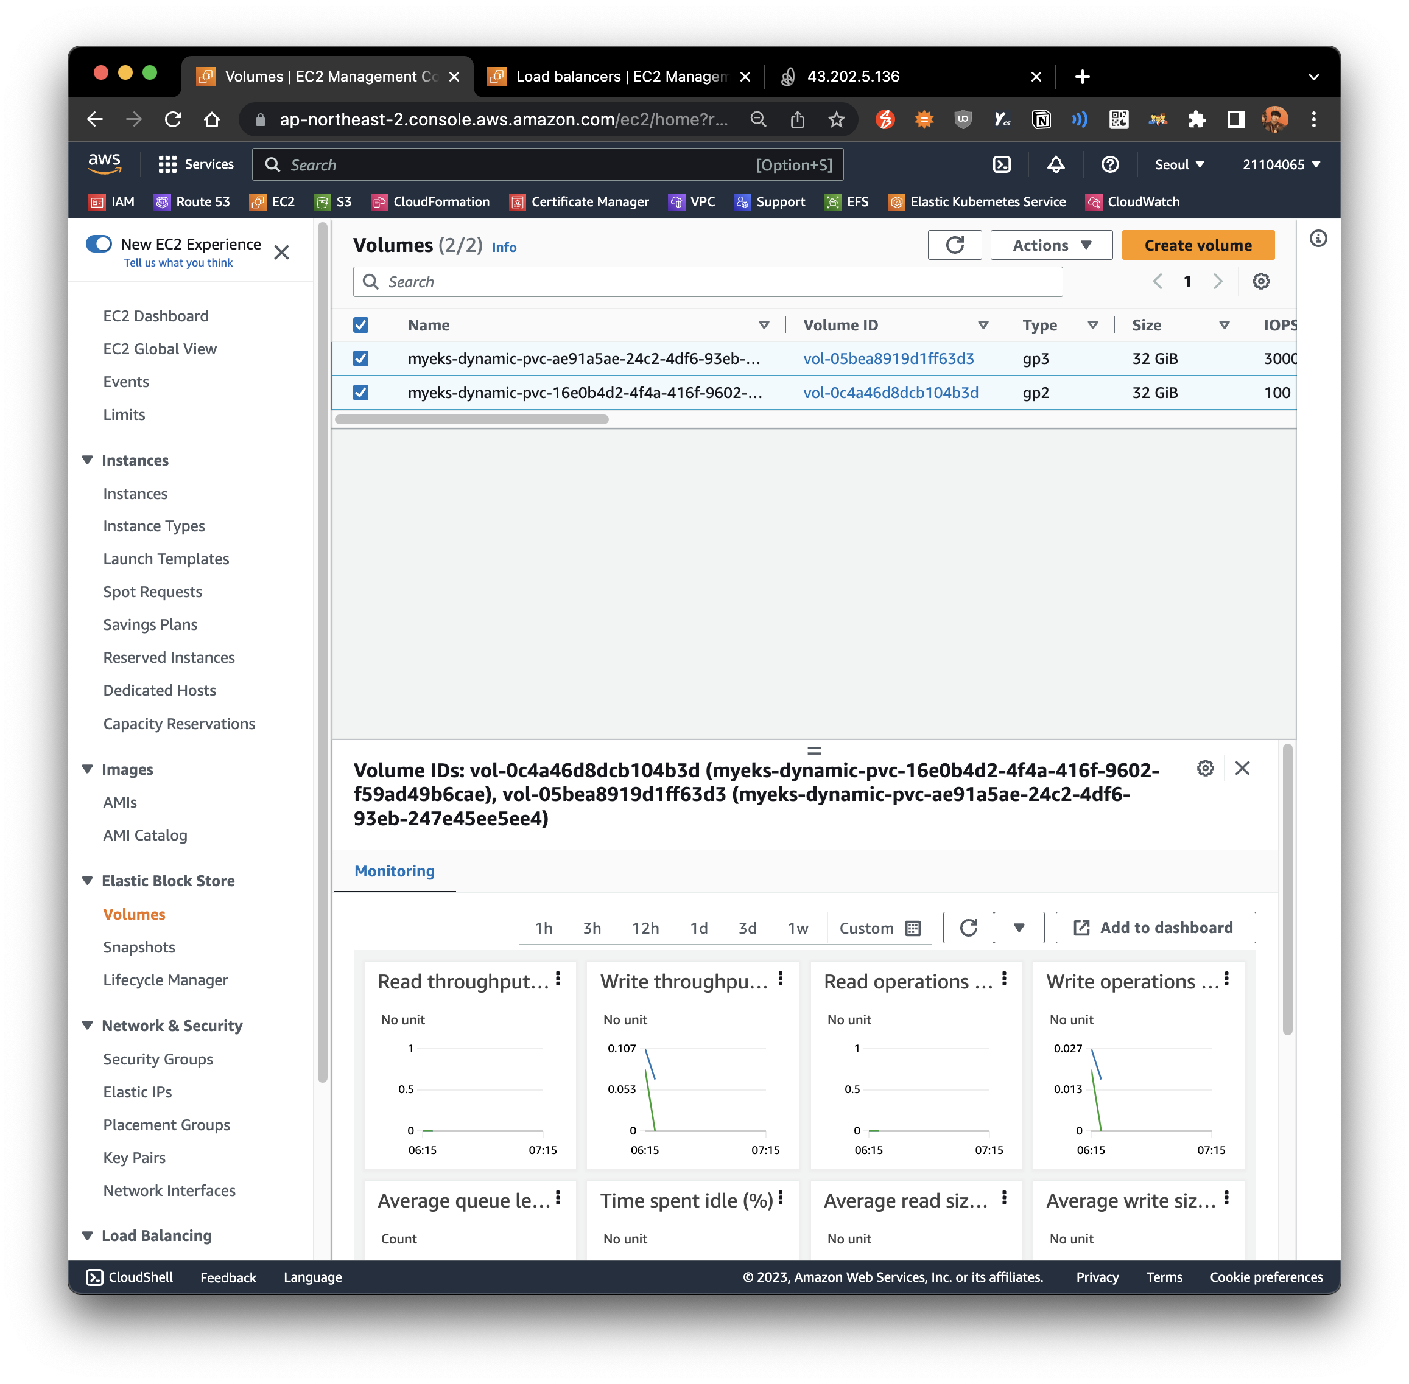Go to previous page of Volumes table

(1158, 281)
